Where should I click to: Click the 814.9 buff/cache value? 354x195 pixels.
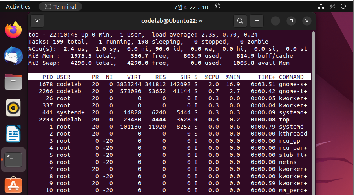coord(245,56)
